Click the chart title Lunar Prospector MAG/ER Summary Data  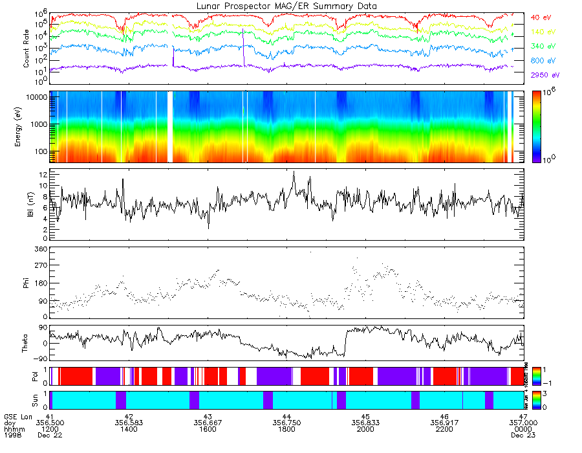tap(286, 6)
